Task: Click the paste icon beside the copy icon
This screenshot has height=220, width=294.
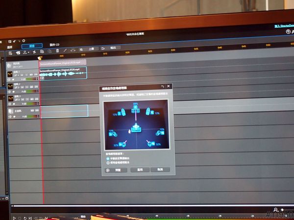Action: point(49,51)
